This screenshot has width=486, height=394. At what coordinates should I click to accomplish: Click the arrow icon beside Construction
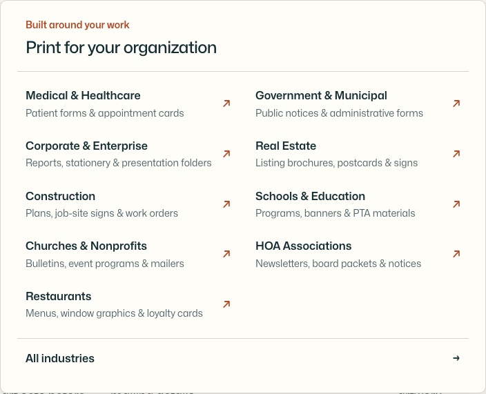click(226, 204)
